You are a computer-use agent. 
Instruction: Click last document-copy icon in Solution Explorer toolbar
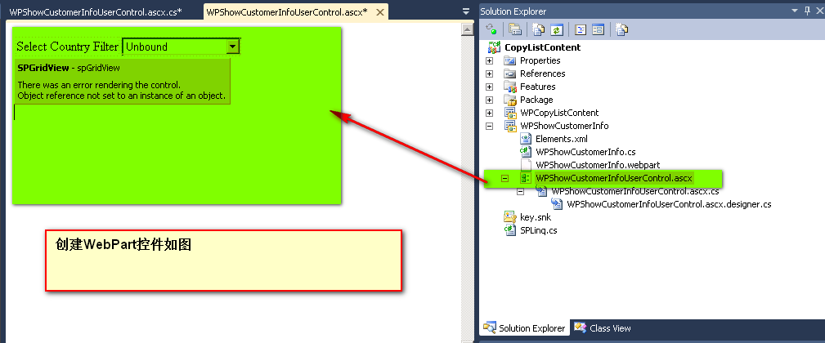[x=621, y=29]
